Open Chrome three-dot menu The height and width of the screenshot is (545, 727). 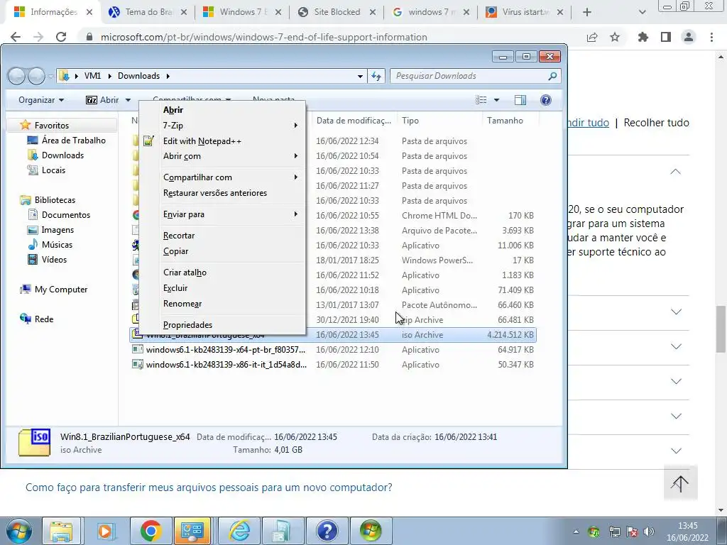711,37
